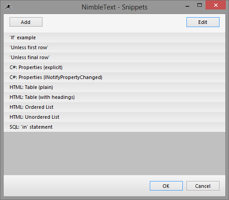The height and width of the screenshot is (200, 229).
Task: Close the Snippets window
Action: 215,5
